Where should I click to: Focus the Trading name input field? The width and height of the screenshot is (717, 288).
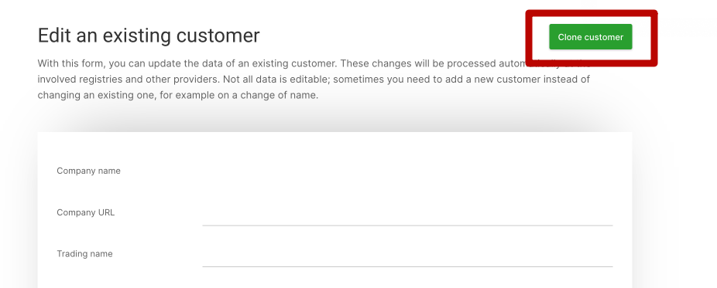(407, 255)
